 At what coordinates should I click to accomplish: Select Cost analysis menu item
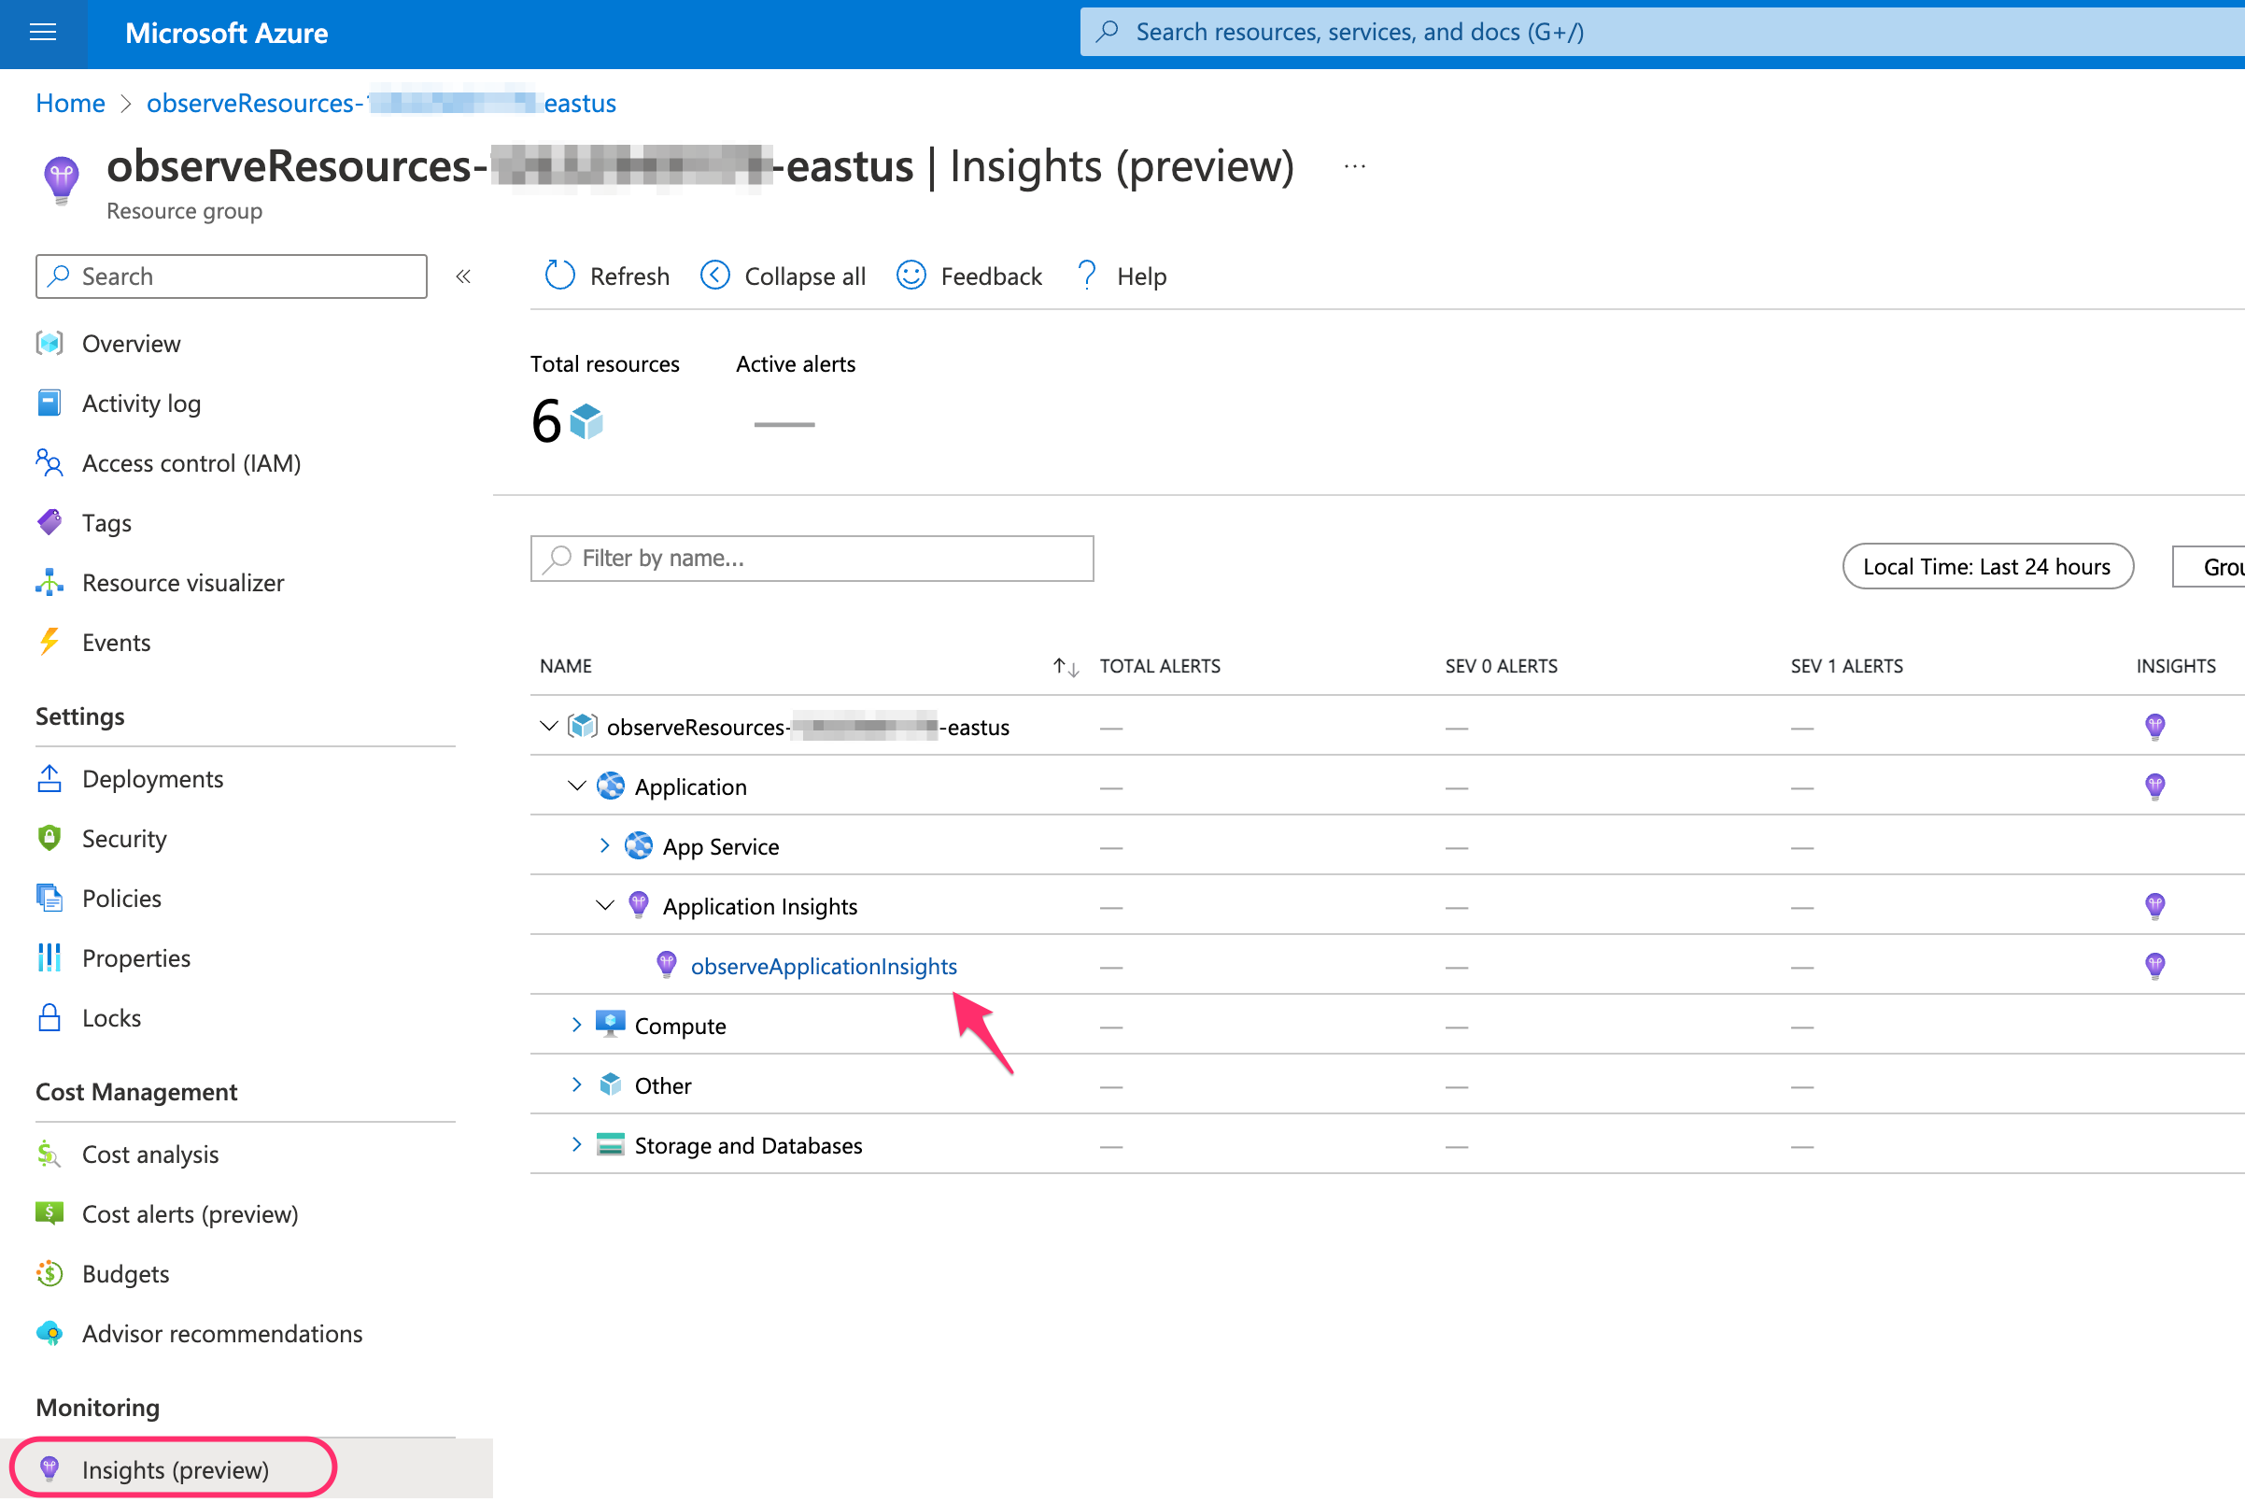pyautogui.click(x=150, y=1155)
